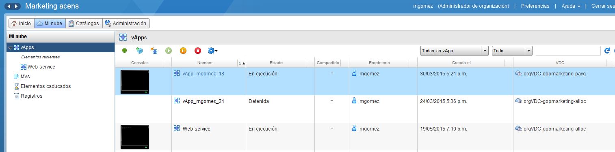The image size is (615, 152).
Task: Open the Inicio tab
Action: click(x=21, y=24)
